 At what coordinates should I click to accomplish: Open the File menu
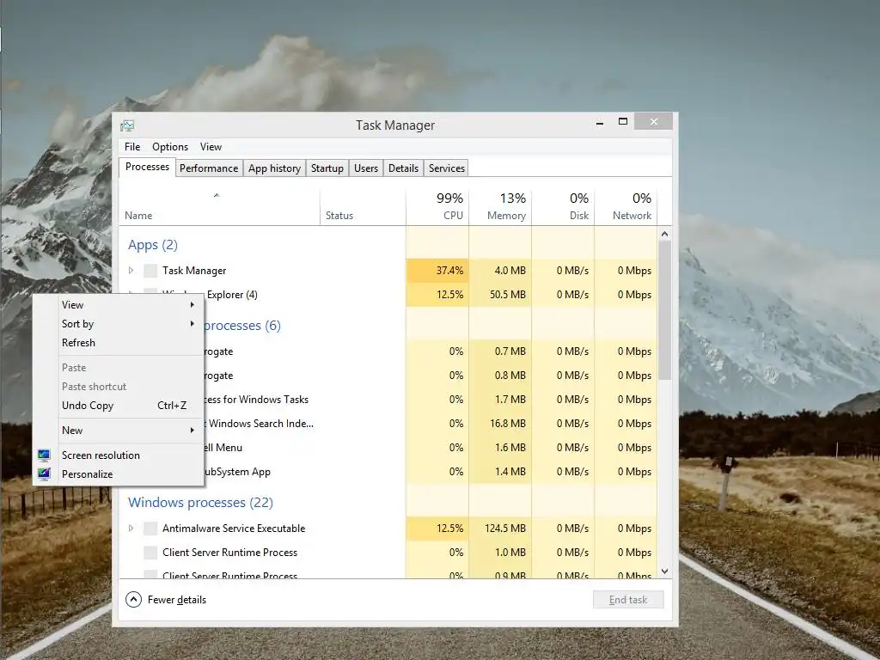pos(132,147)
